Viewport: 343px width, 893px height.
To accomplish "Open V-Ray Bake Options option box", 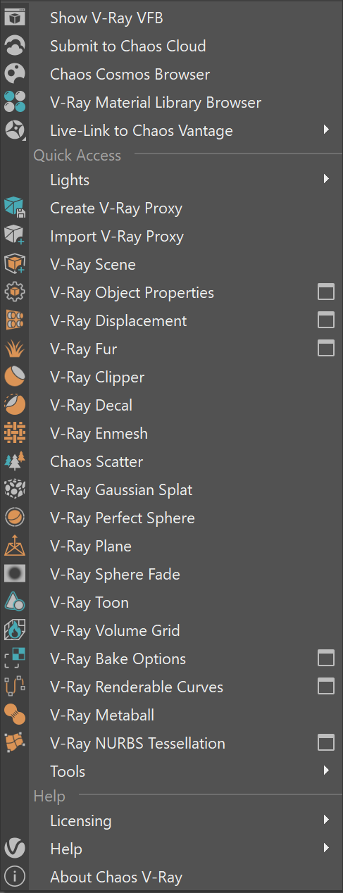I will click(x=325, y=658).
